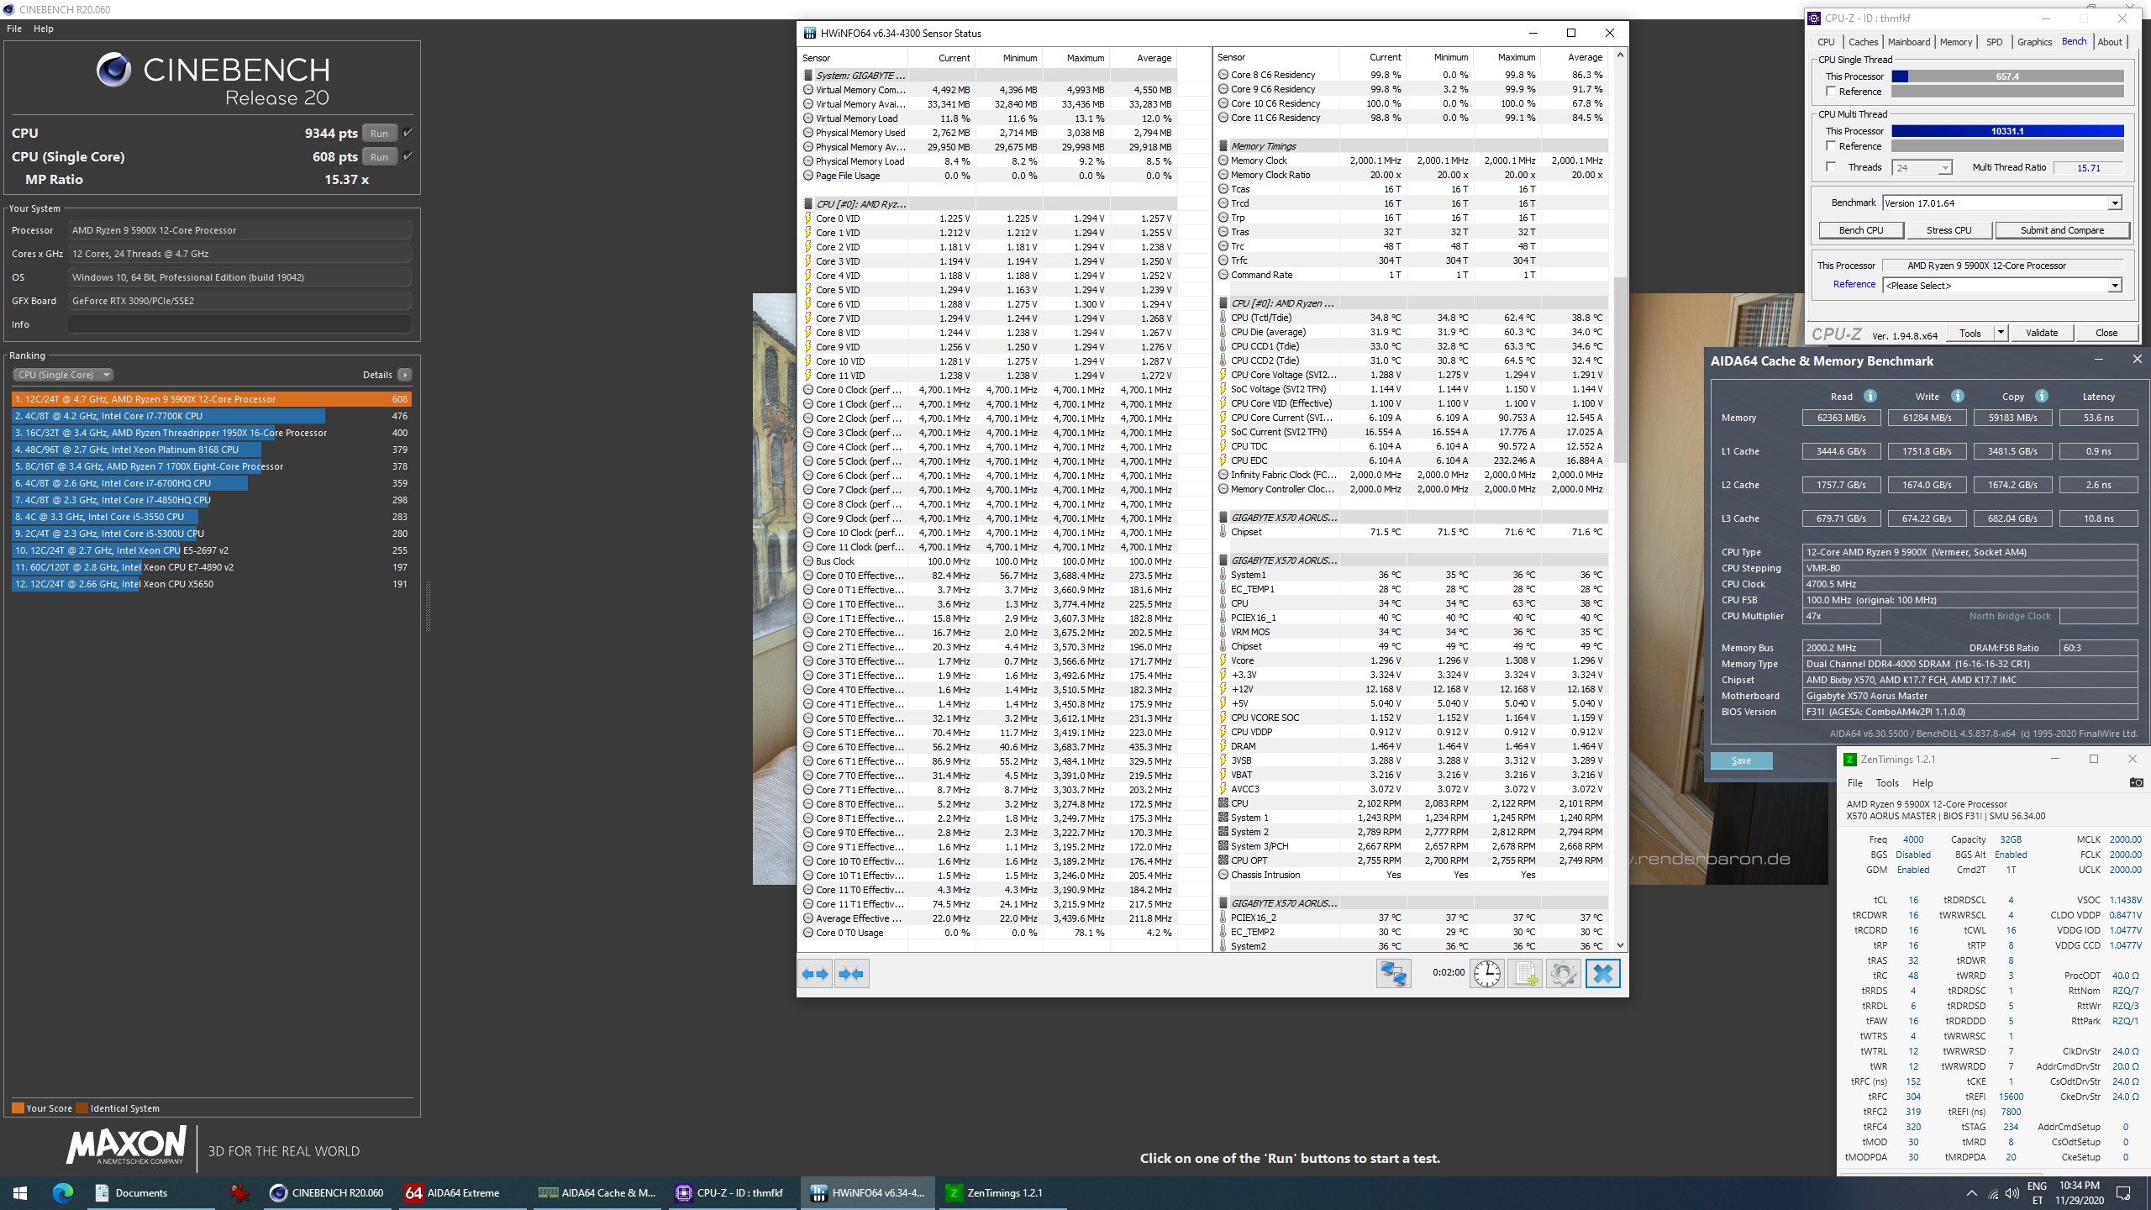Click Bench CPU in CPU-Z
This screenshot has width=2151, height=1210.
(1861, 230)
